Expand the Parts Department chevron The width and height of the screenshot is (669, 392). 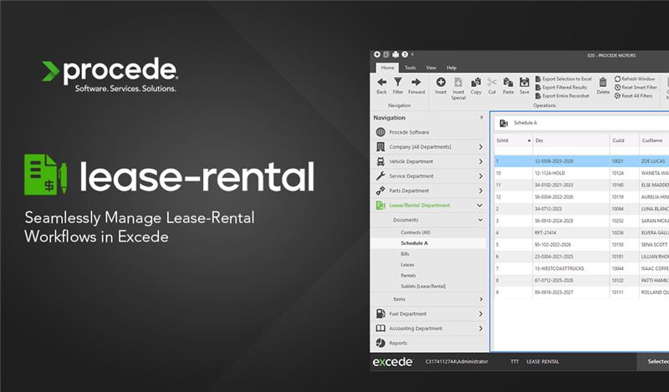click(481, 191)
